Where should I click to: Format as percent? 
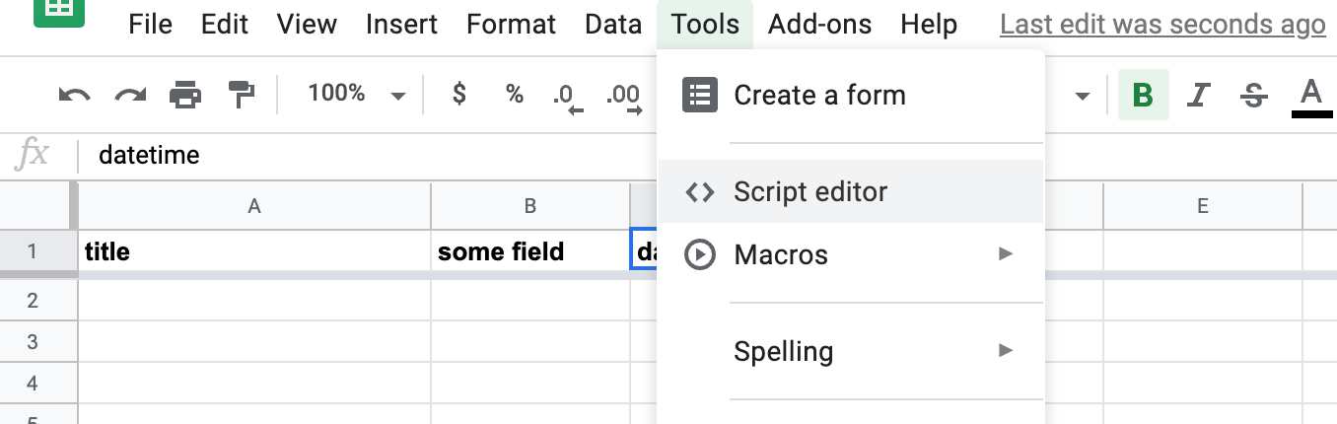tap(514, 94)
